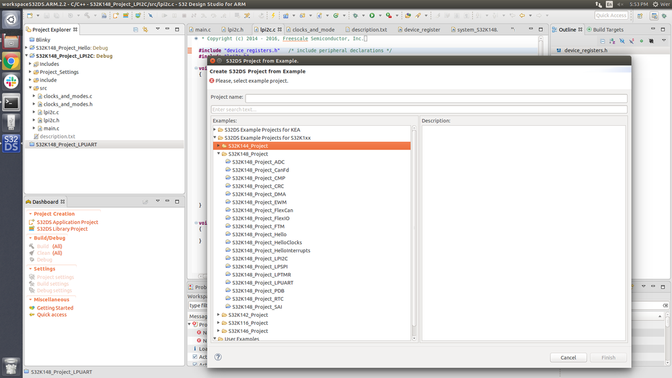Image resolution: width=672 pixels, height=378 pixels.
Task: Open the Trash icon in the dock
Action: tap(11, 367)
